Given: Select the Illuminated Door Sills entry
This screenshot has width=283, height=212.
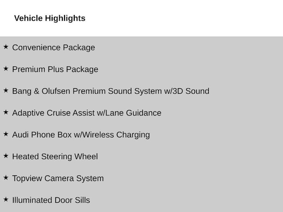Looking at the screenshot, I should (51, 200).
